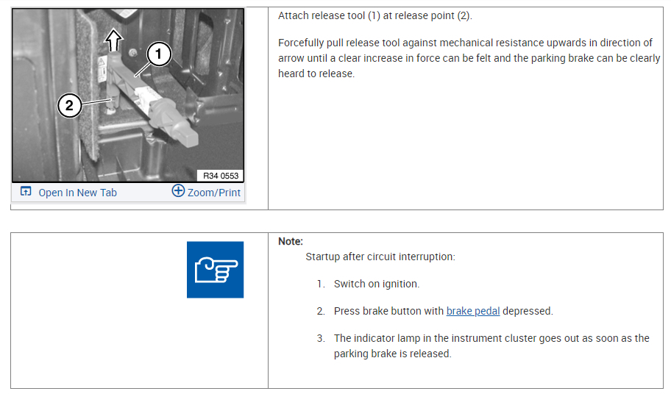The width and height of the screenshot is (671, 394).
Task: Click the Zoom/Print link text
Action: coord(214,193)
